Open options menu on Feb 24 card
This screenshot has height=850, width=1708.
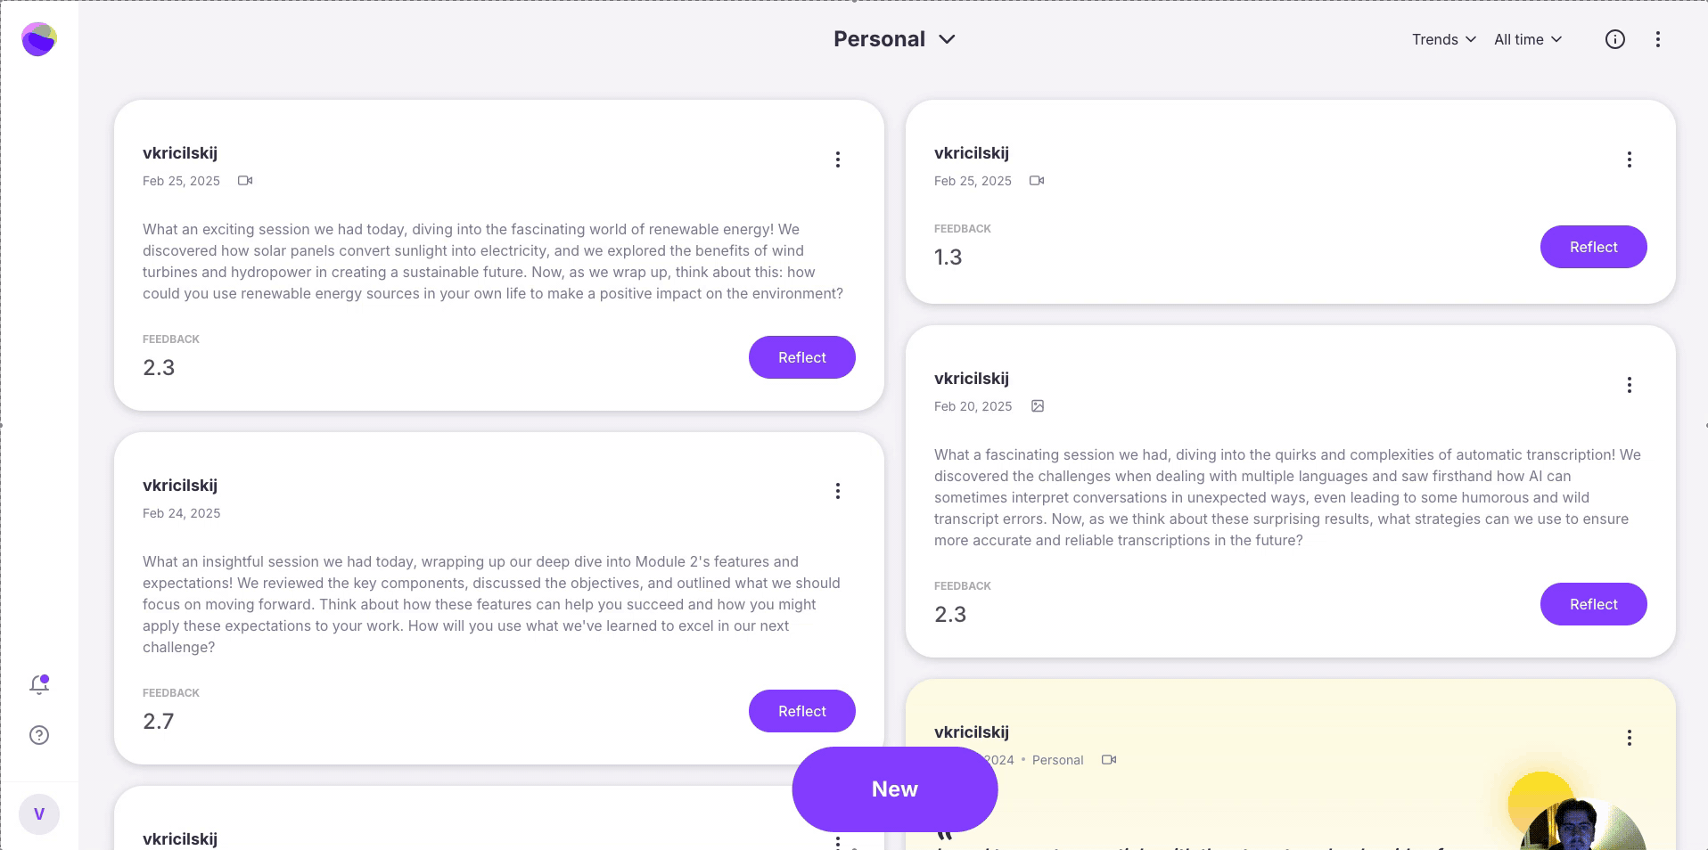837,491
